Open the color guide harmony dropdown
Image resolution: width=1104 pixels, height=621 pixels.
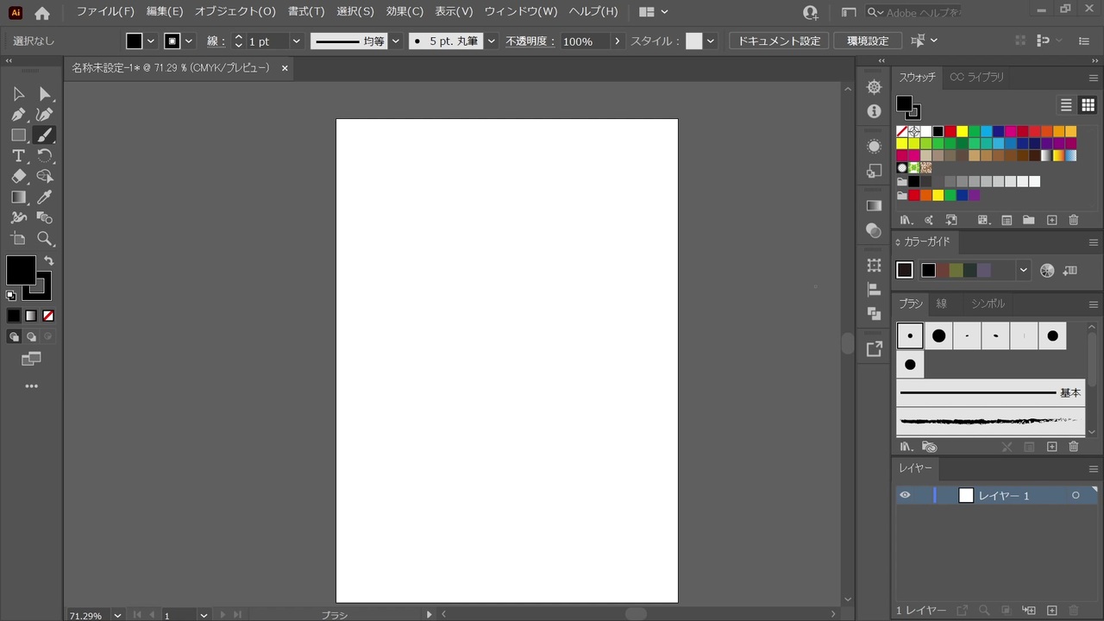(x=1023, y=270)
